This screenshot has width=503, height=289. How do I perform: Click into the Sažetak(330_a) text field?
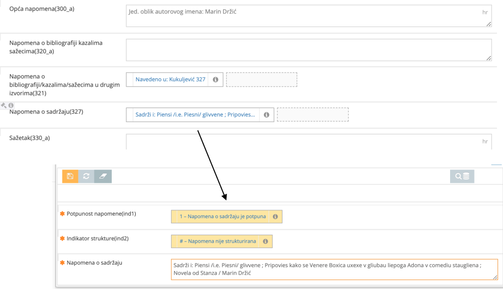coord(299,142)
